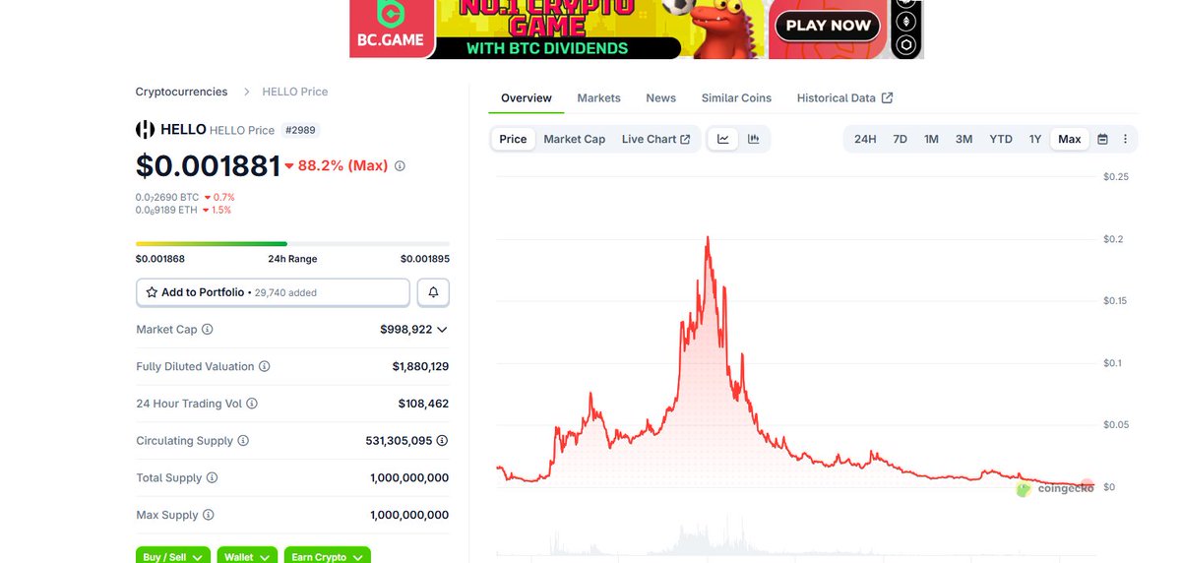Click the price alert bell icon
The height and width of the screenshot is (563, 1180).
pos(433,292)
